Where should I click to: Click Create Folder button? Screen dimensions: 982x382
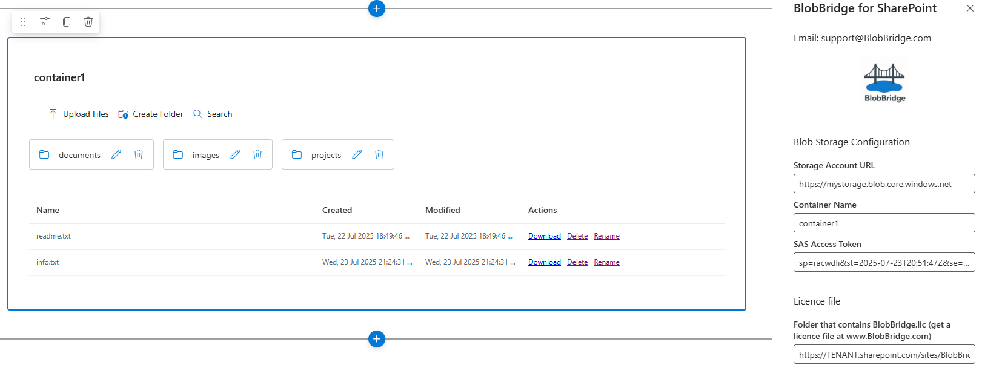151,114
